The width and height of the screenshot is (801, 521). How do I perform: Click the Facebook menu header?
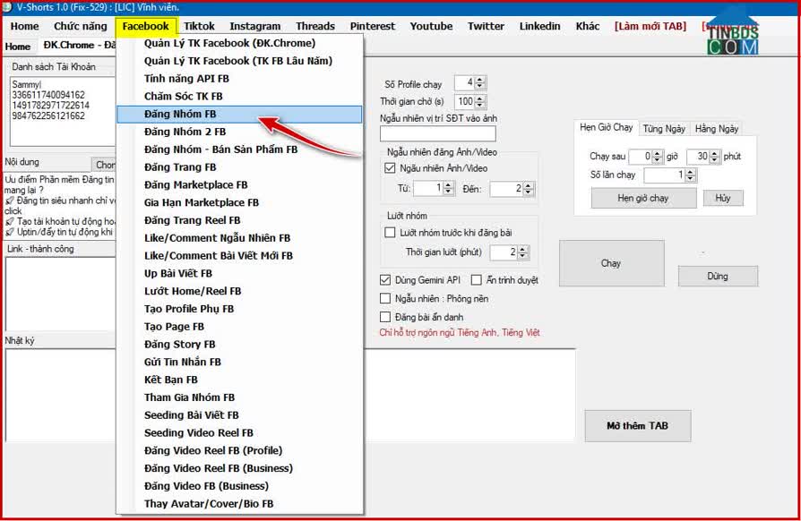point(145,26)
